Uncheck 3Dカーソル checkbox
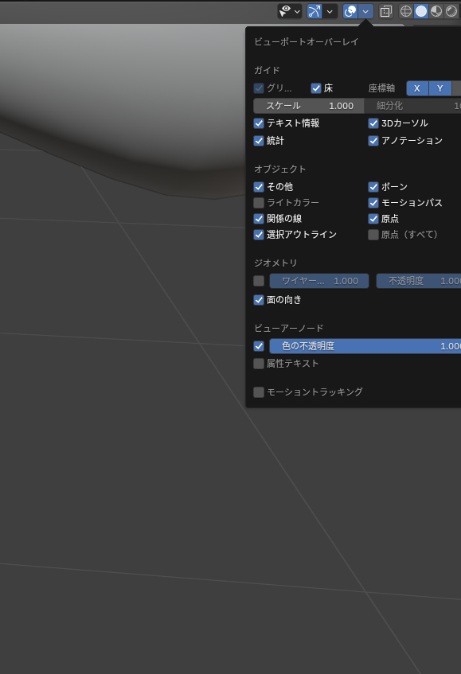The image size is (461, 674). 373,123
